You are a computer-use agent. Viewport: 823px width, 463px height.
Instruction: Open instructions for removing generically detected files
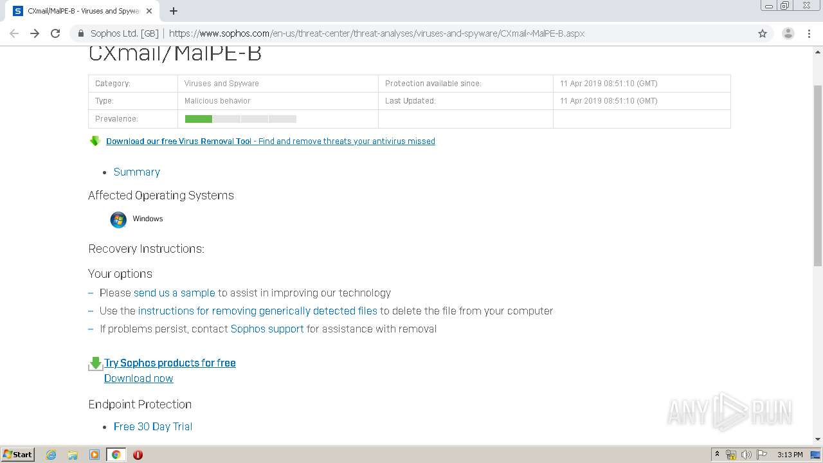(x=258, y=311)
